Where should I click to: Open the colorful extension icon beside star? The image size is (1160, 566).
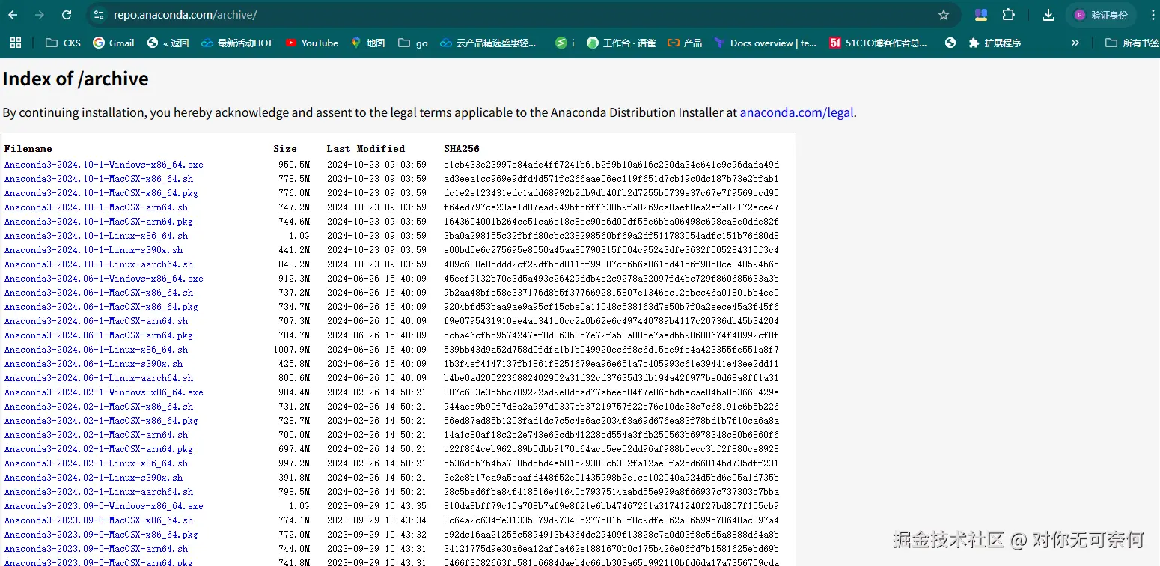pyautogui.click(x=981, y=15)
